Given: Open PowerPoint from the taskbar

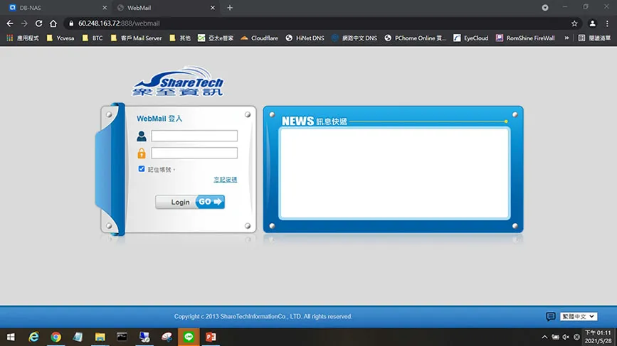Looking at the screenshot, I should pyautogui.click(x=211, y=337).
